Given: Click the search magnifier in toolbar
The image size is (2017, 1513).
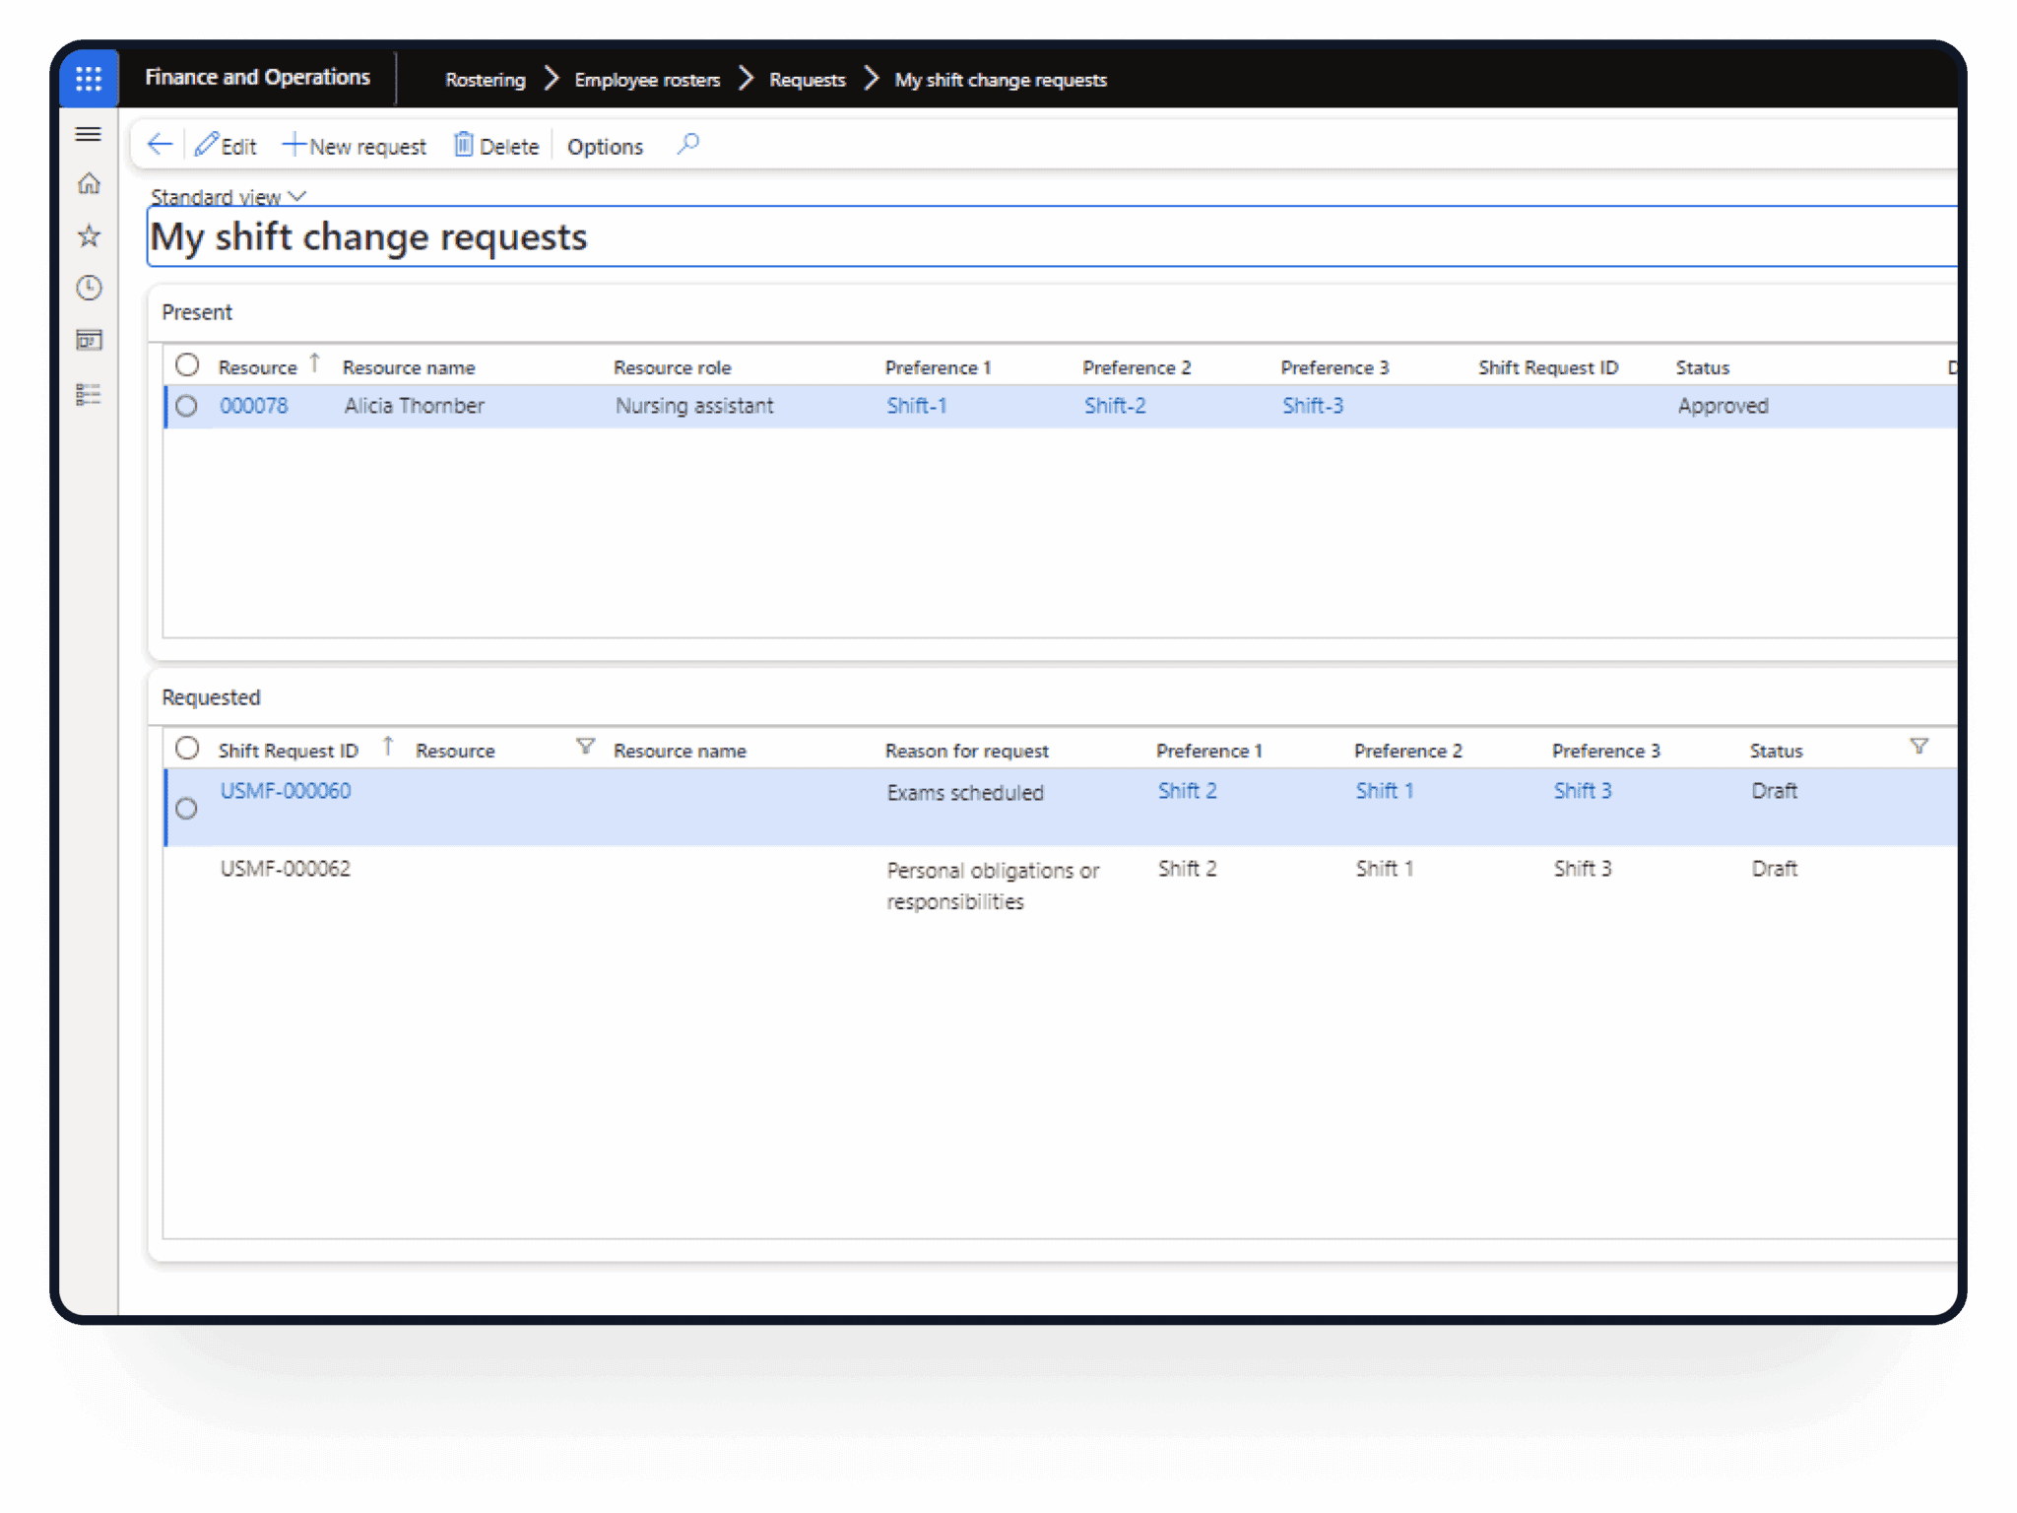Looking at the screenshot, I should [688, 145].
